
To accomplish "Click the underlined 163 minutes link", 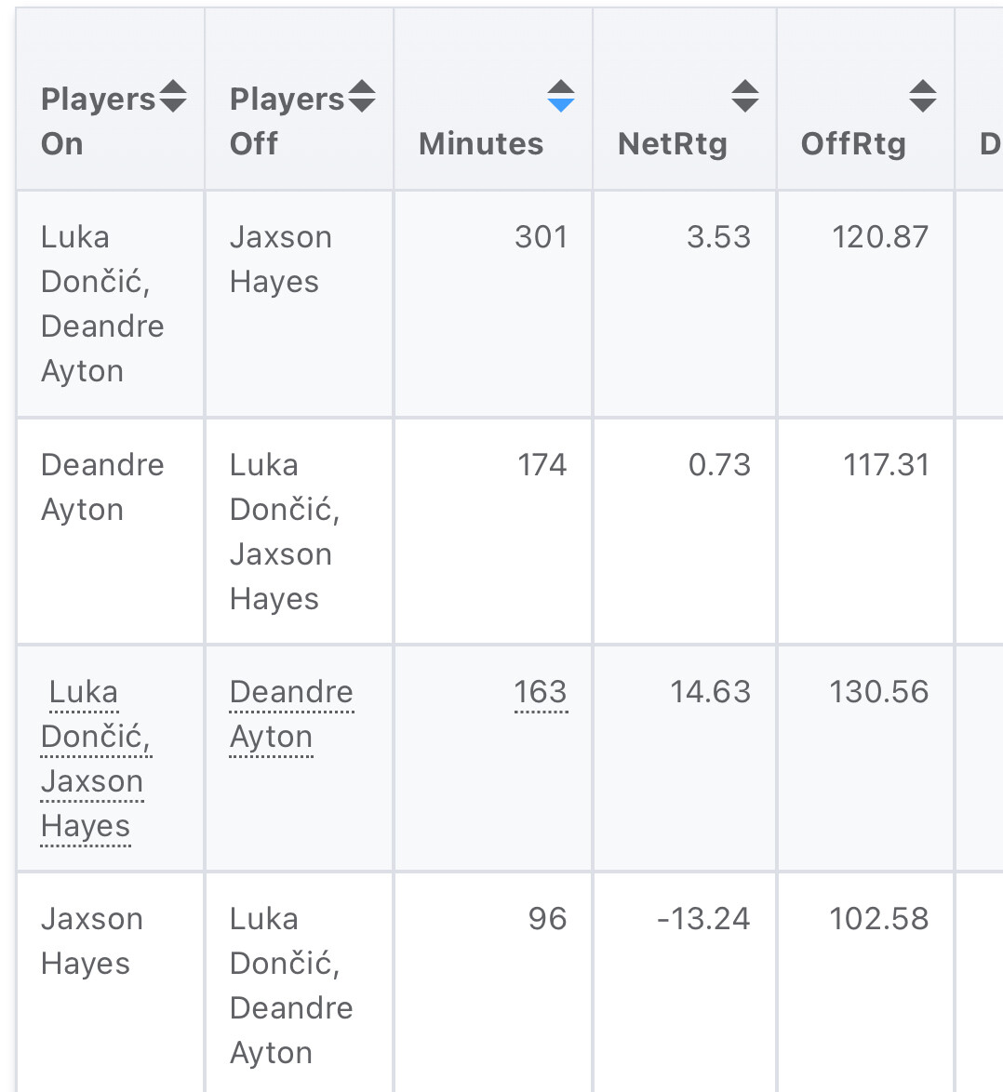I will [x=540, y=692].
